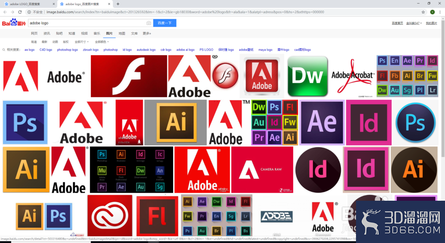Reload the page with the refresh icon

click(20, 12)
